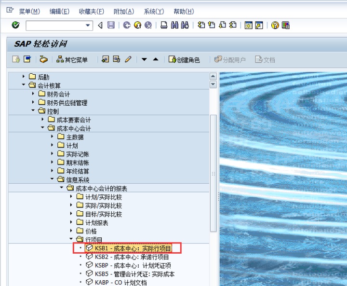Expand the 后勤 folder
347x286 pixels.
click(24, 76)
